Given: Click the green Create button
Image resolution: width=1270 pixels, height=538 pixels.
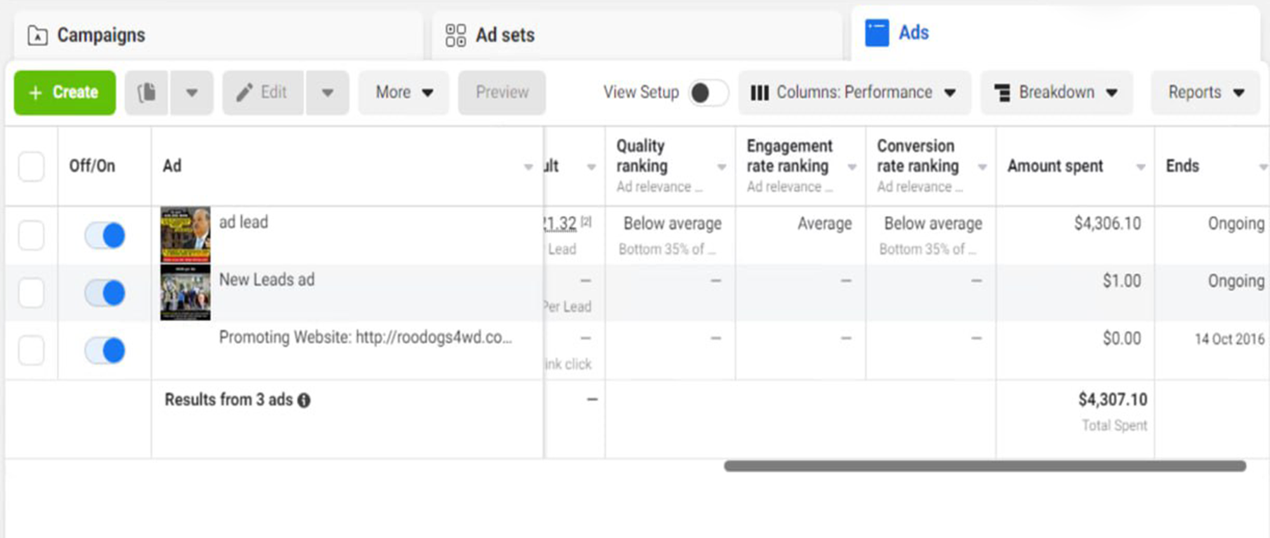Looking at the screenshot, I should pos(65,93).
